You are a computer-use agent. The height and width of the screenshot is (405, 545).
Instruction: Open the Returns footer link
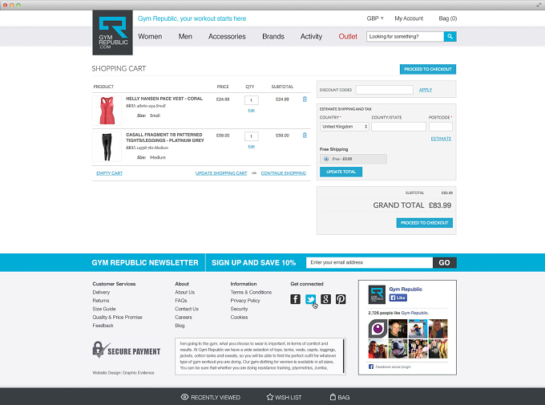click(101, 301)
